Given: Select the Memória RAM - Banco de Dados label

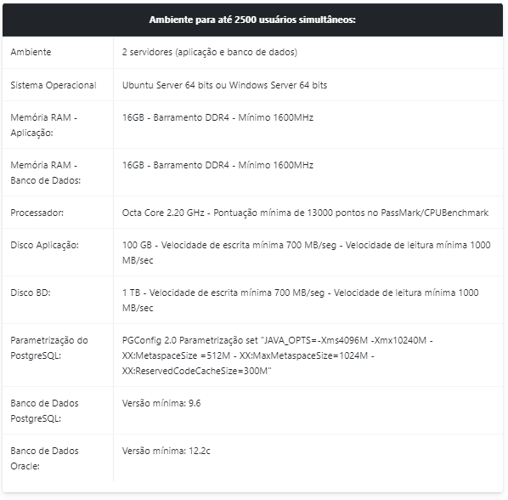Looking at the screenshot, I should click(x=45, y=173).
